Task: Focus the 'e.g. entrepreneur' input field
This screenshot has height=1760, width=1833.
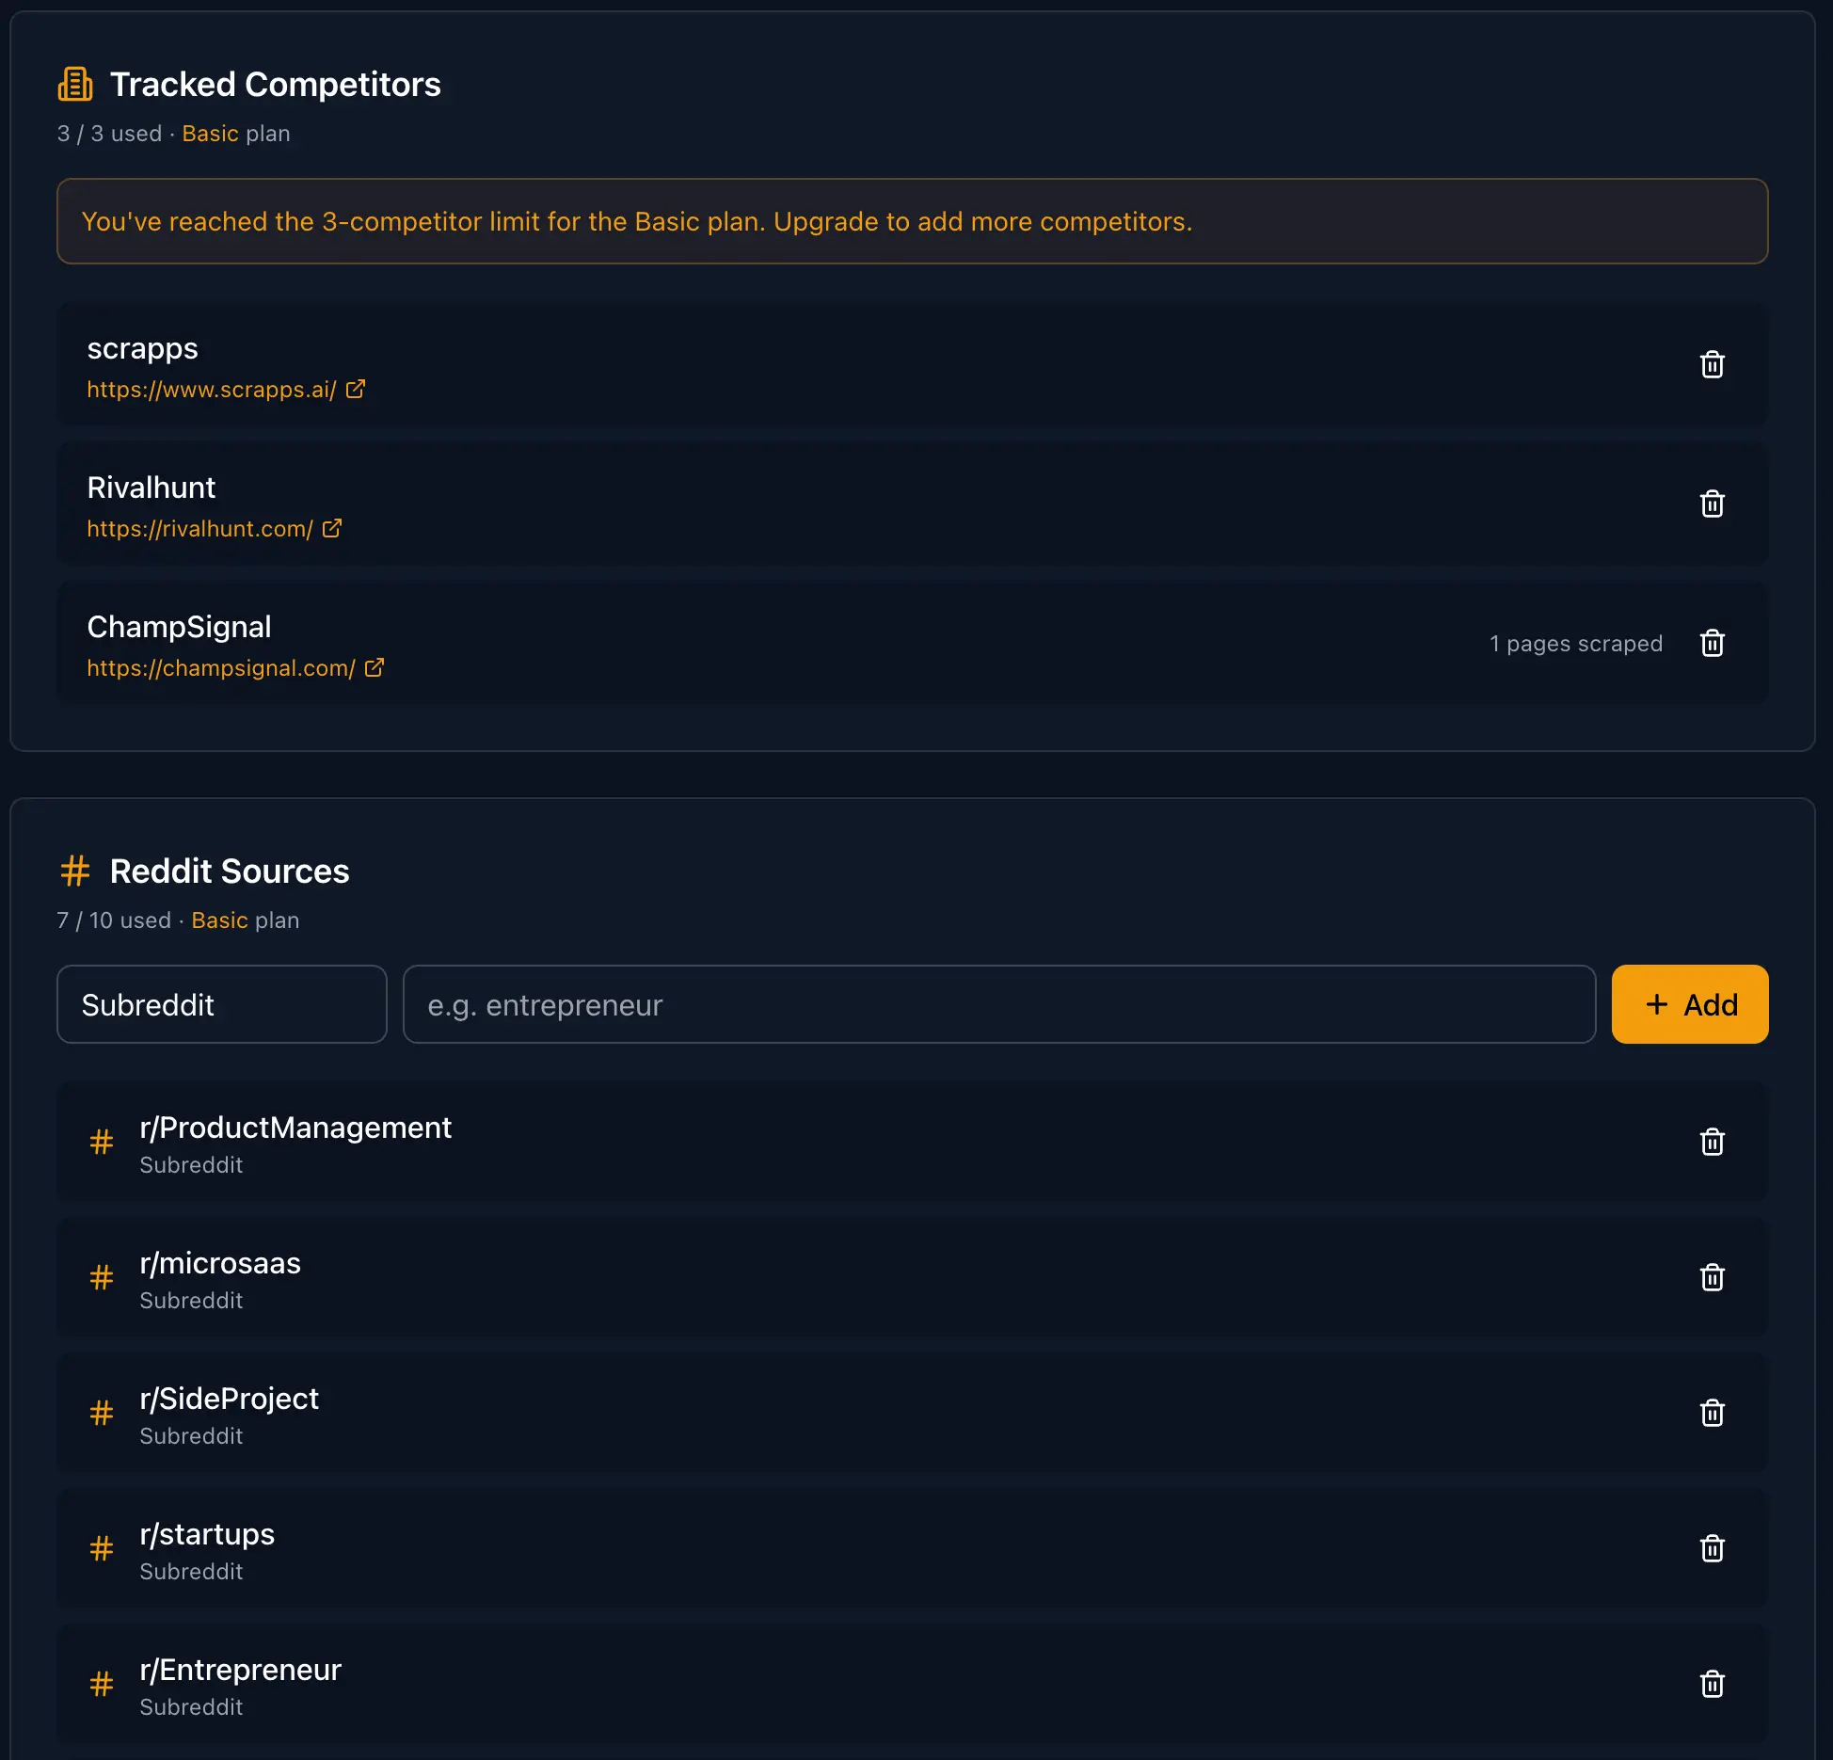Action: 999,1004
